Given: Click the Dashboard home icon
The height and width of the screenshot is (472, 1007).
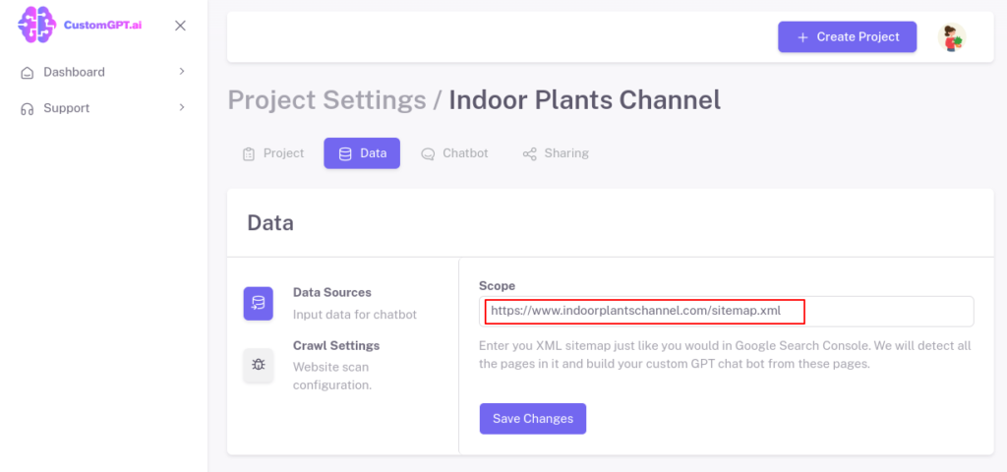Looking at the screenshot, I should click(x=27, y=73).
